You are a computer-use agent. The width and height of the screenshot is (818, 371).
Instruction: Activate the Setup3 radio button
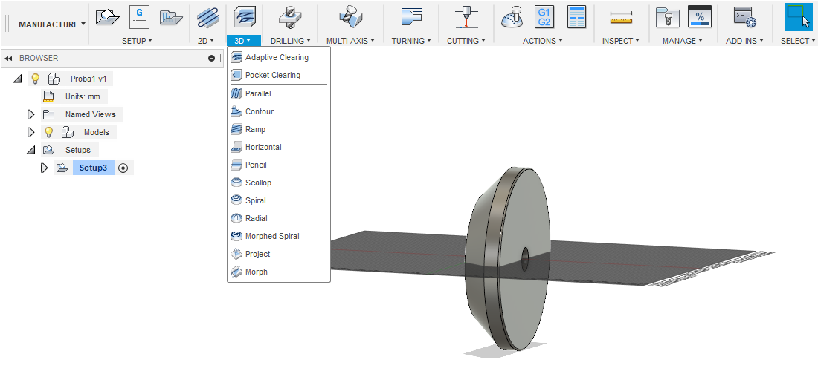pyautogui.click(x=123, y=168)
